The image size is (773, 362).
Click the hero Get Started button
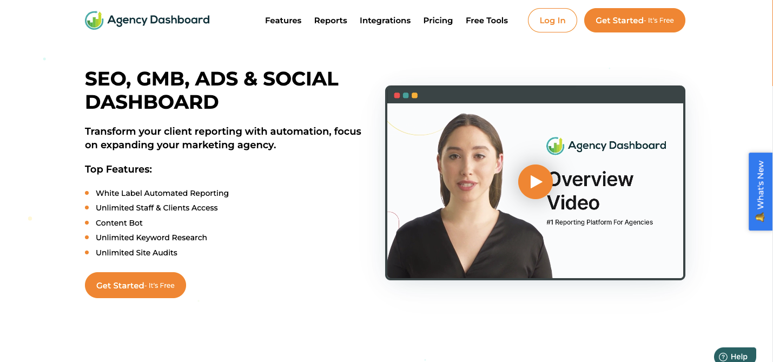pyautogui.click(x=135, y=285)
